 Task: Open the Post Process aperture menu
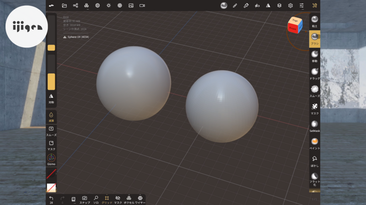point(120,5)
